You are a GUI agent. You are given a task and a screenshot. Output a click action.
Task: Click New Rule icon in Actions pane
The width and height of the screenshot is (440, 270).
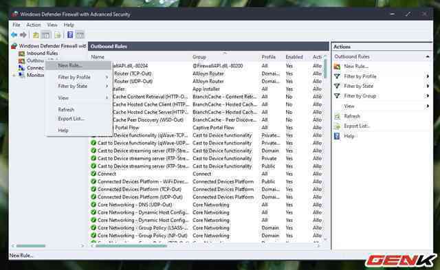pos(337,67)
